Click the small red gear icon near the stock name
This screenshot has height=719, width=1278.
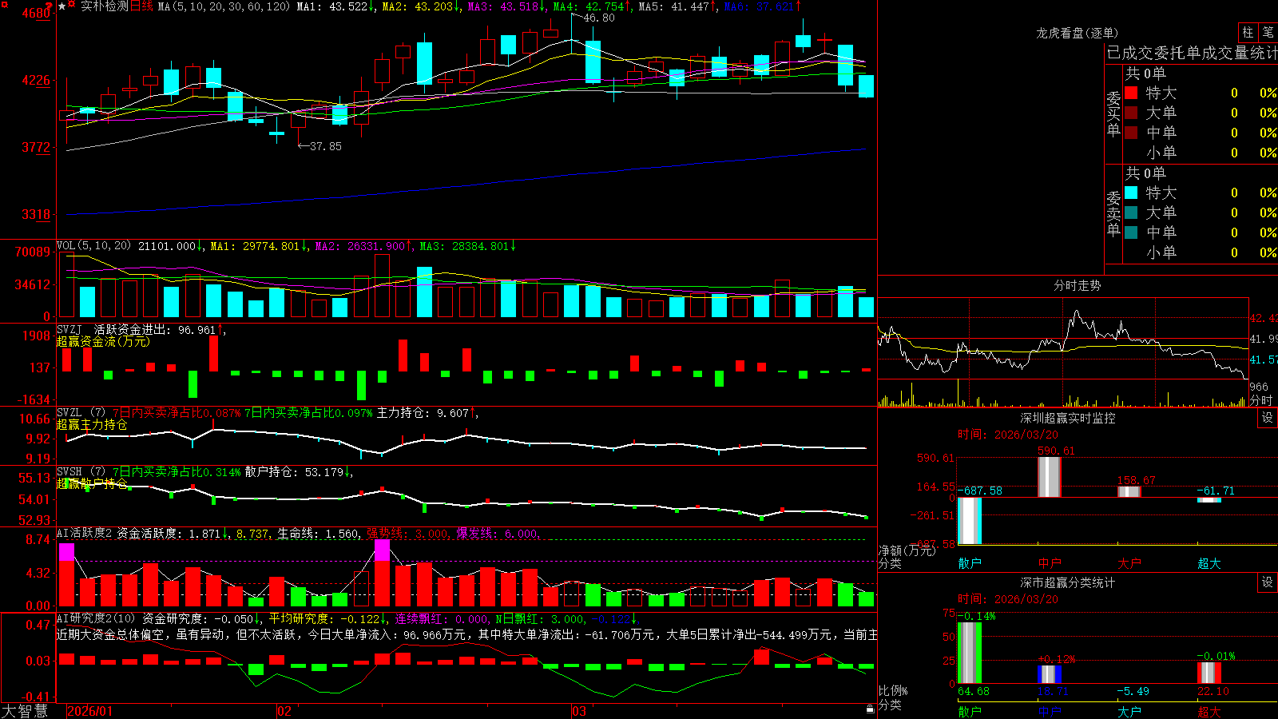72,5
